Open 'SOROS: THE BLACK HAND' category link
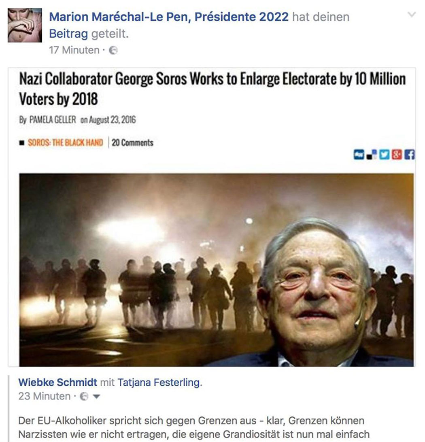425x442 pixels. pyautogui.click(x=66, y=142)
